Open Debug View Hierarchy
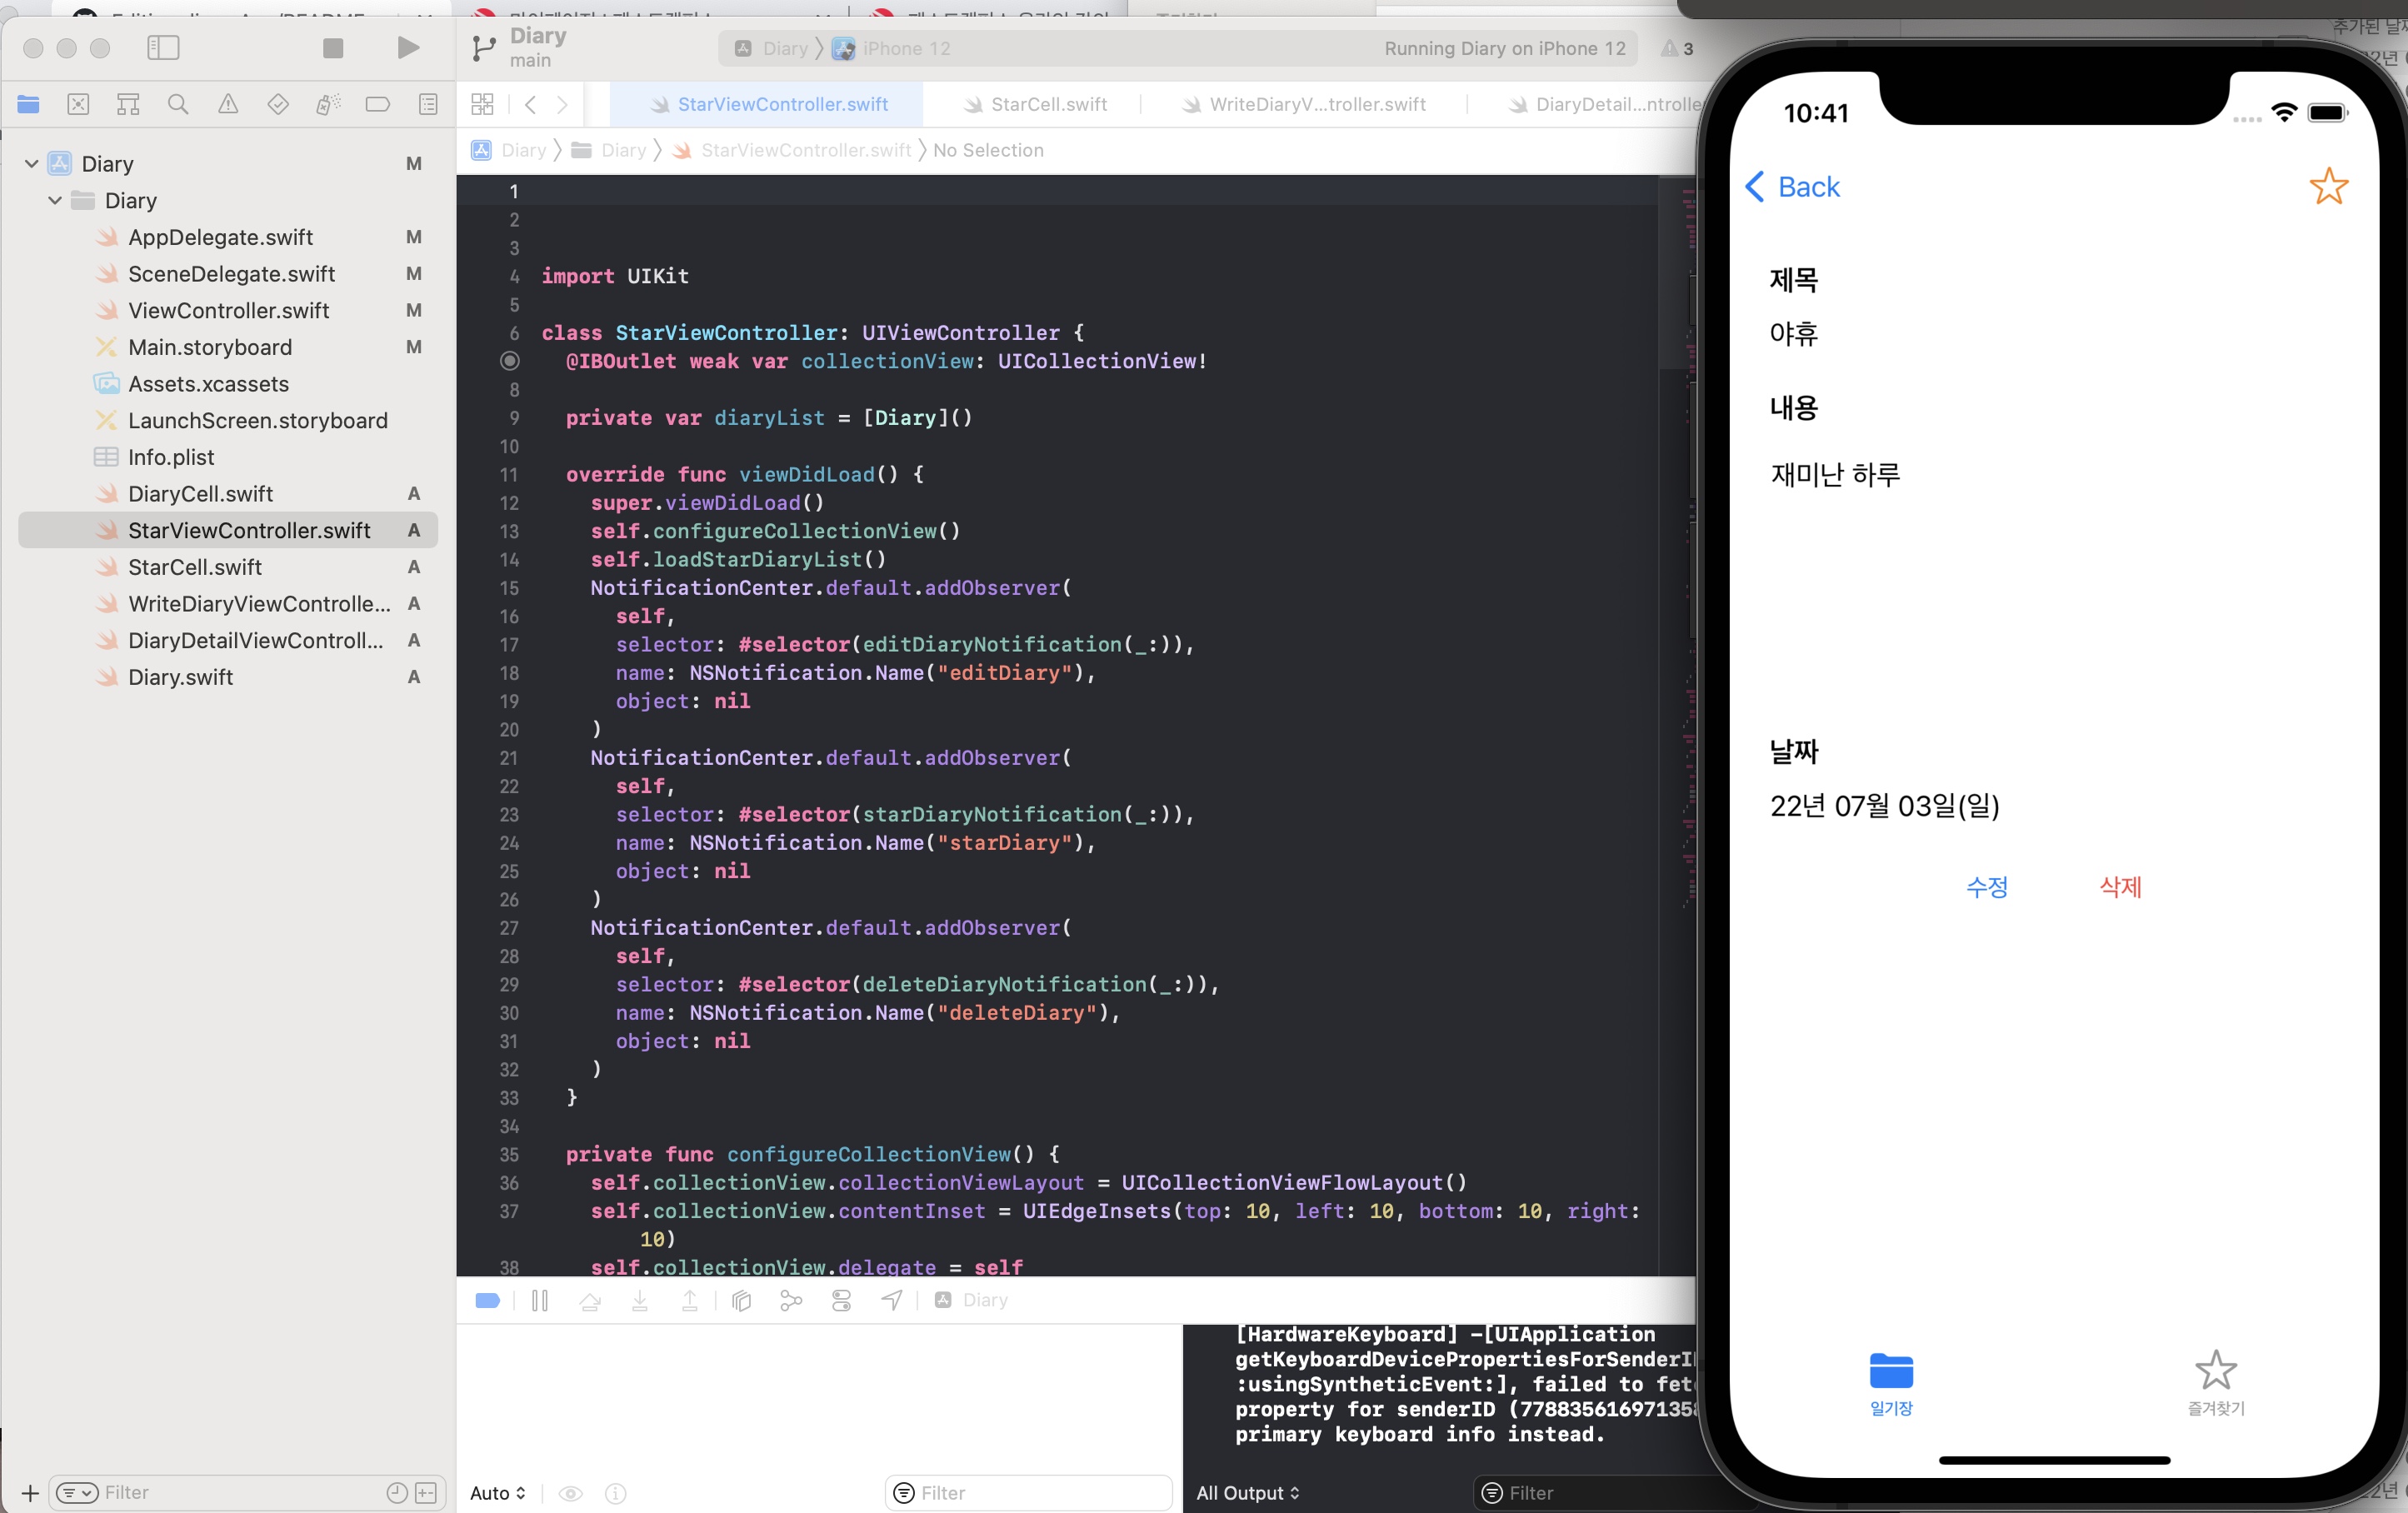This screenshot has width=2408, height=1513. (x=741, y=1300)
